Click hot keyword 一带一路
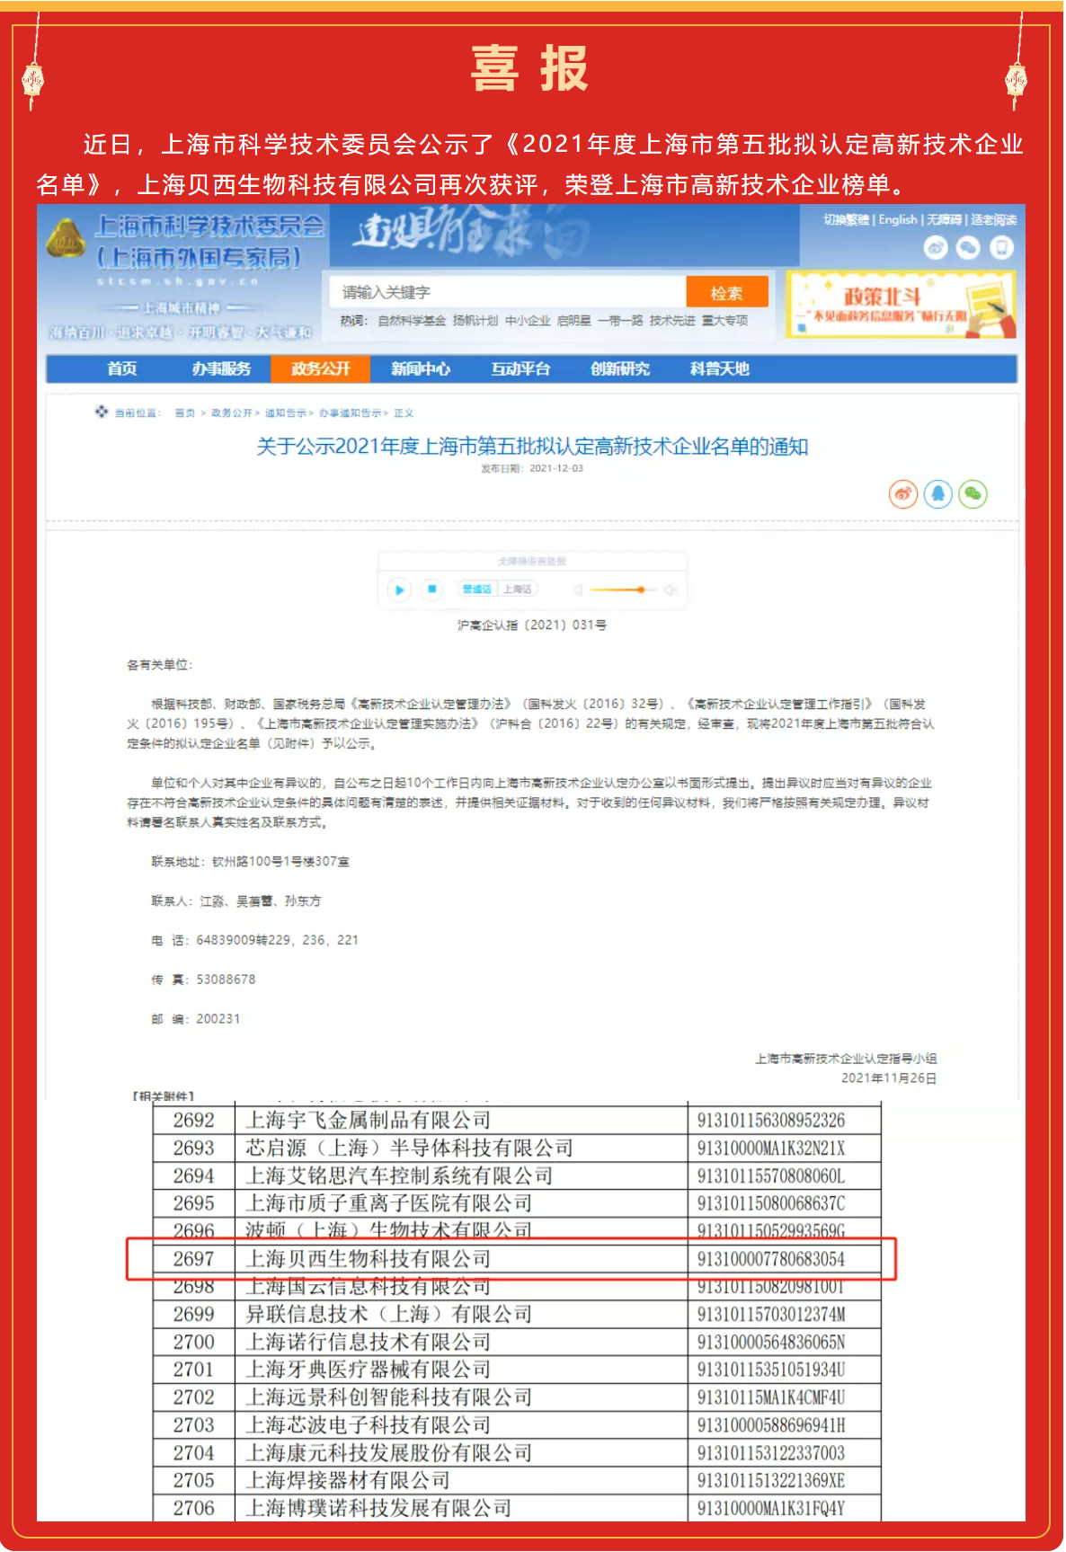Screen dimensions: 1066x1552 coord(620,321)
